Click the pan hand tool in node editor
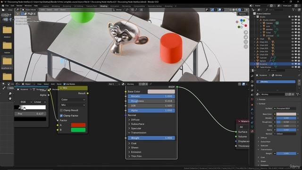 click(10, 99)
